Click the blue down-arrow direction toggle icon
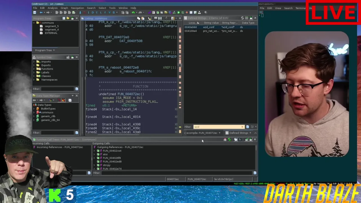 pos(80,12)
